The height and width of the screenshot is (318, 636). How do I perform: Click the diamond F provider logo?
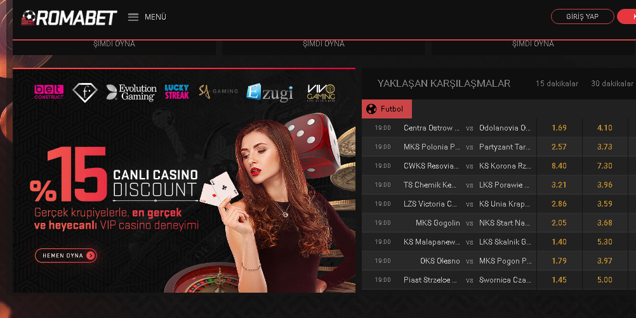(85, 92)
